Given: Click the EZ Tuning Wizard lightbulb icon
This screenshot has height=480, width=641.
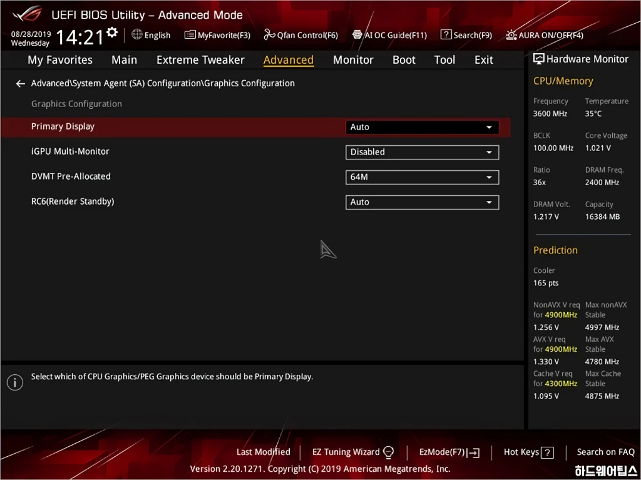Looking at the screenshot, I should click(388, 452).
